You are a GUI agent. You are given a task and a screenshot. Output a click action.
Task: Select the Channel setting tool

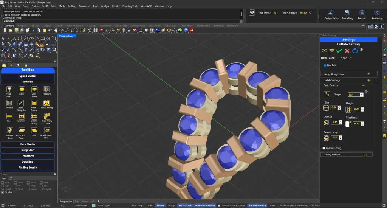[22, 116]
